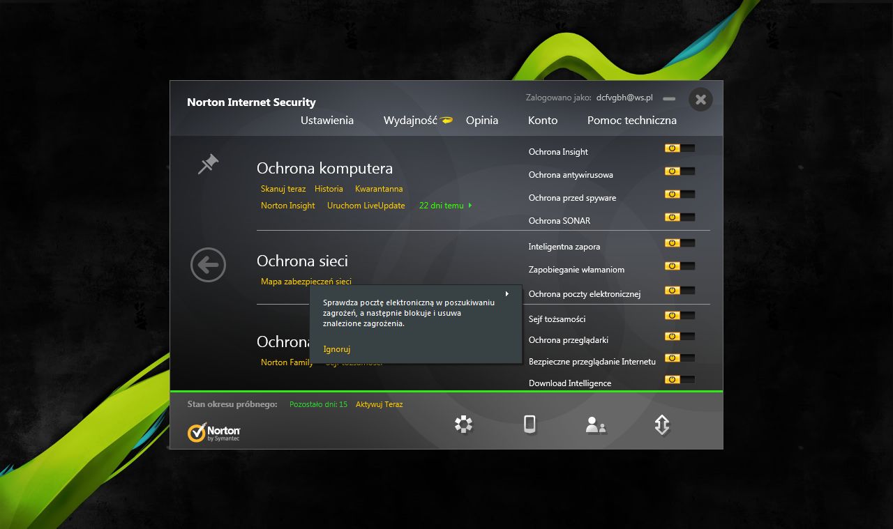
Task: Disable Ochrona przeglądarki switch
Action: pyautogui.click(x=680, y=336)
